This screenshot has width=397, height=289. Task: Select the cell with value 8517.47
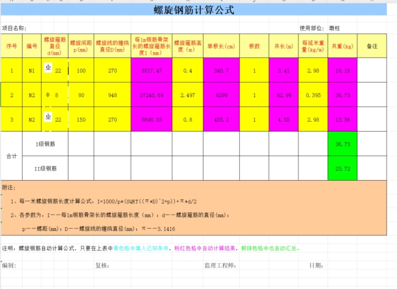[x=152, y=71]
